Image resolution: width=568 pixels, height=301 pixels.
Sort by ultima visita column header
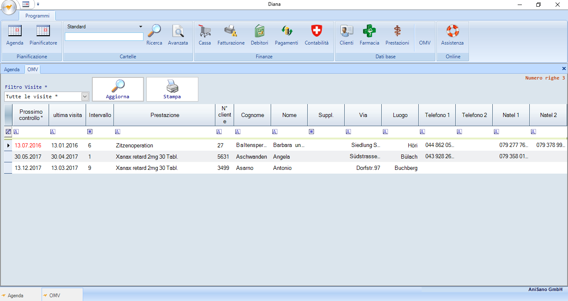(x=67, y=115)
